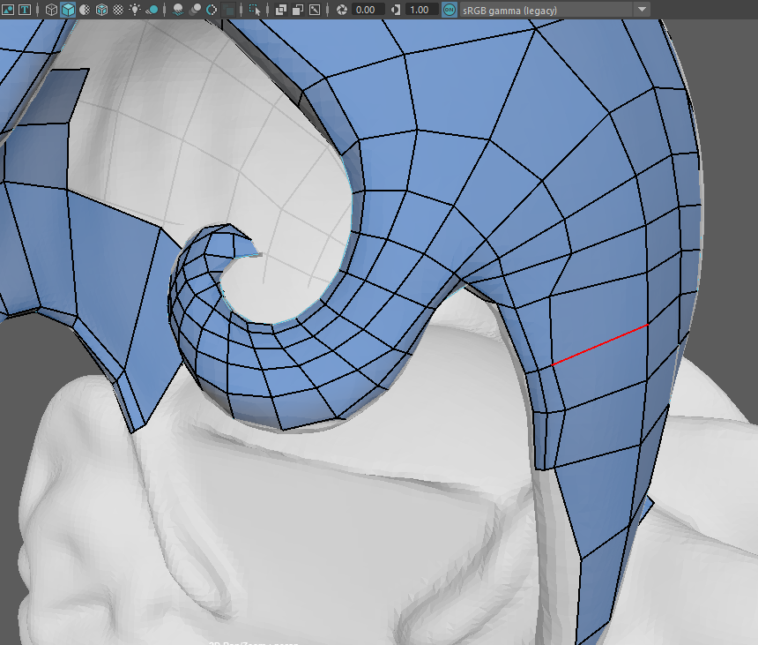Image resolution: width=758 pixels, height=645 pixels.
Task: Toggle the View Transform ON button
Action: (x=450, y=10)
